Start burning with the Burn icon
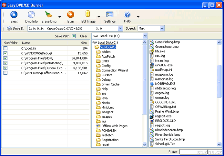The image size is (224, 156). click(70, 15)
